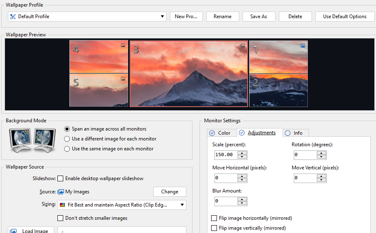
Task: Open the Info tab
Action: [x=295, y=133]
